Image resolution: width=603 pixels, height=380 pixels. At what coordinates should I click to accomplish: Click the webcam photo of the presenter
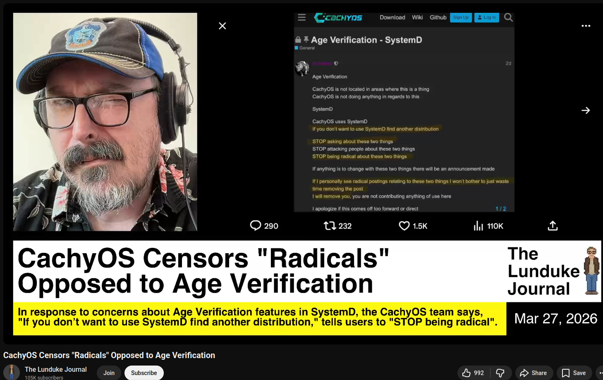(x=105, y=122)
